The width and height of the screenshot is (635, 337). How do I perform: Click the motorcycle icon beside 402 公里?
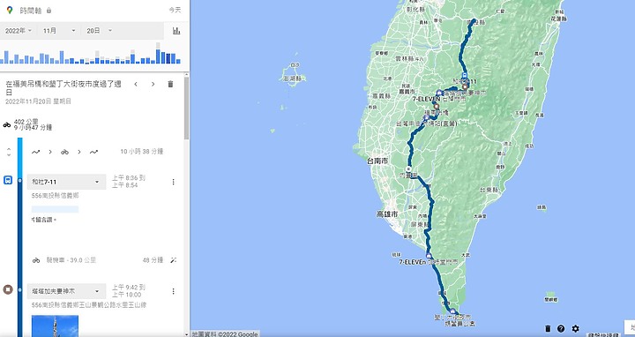(7, 124)
